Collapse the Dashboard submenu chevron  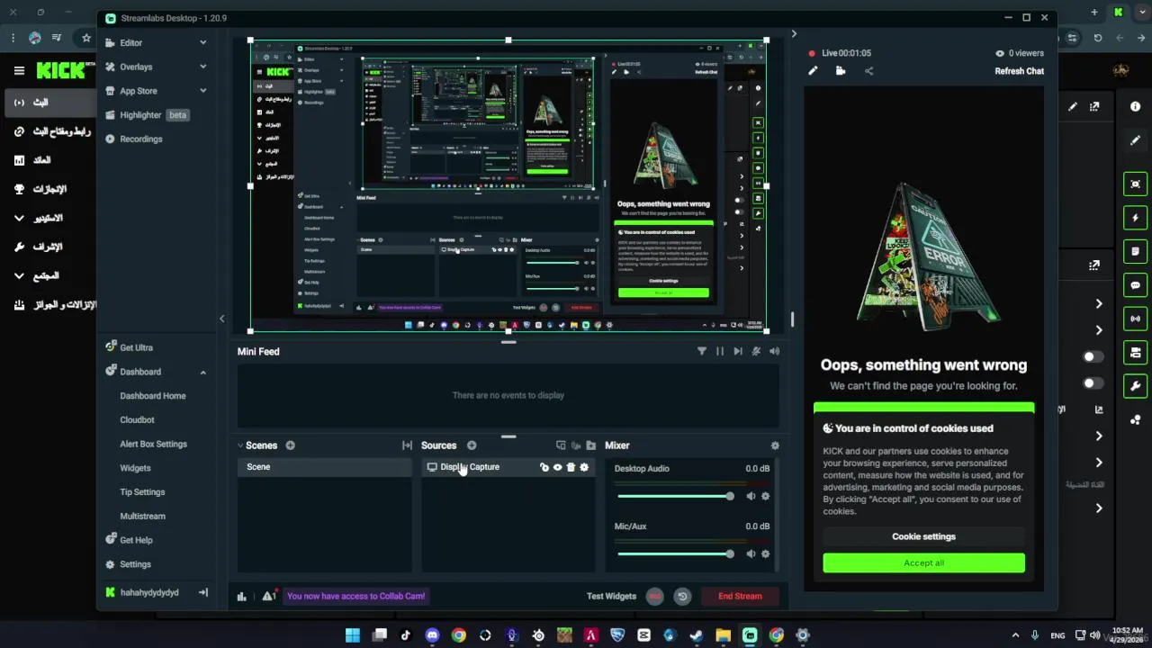(202, 372)
